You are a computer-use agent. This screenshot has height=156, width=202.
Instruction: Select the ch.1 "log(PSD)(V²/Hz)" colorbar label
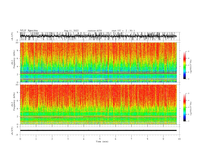[x=191, y=67]
